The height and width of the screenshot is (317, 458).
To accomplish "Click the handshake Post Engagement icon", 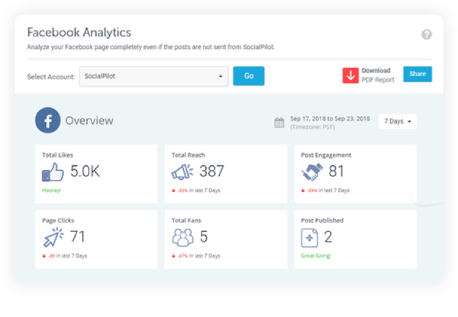I will point(312,172).
